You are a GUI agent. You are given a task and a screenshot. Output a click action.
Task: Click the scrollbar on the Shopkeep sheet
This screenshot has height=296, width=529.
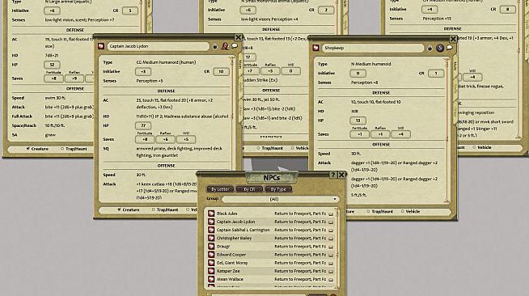(x=446, y=130)
